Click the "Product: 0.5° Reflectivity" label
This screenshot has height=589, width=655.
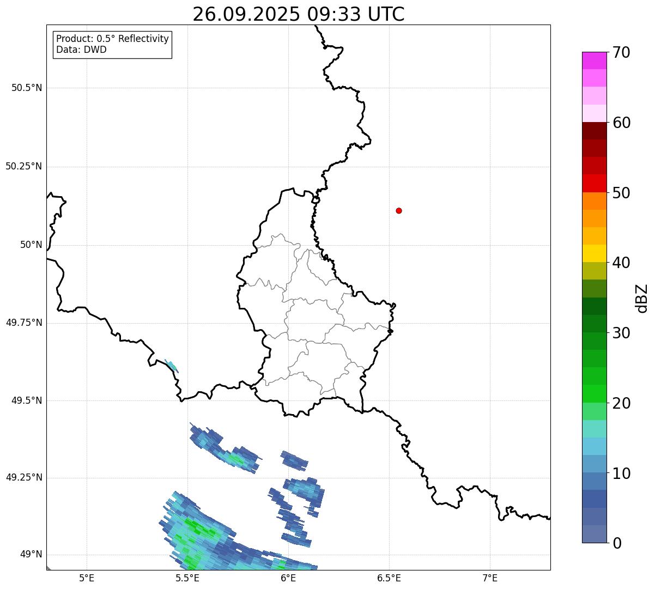[112, 39]
